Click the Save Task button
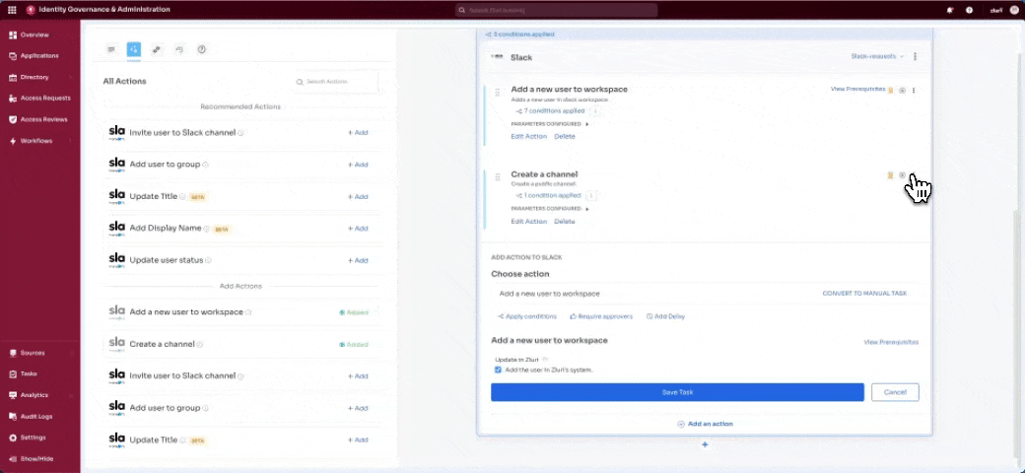Viewport: 1025px width, 473px height. tap(677, 392)
